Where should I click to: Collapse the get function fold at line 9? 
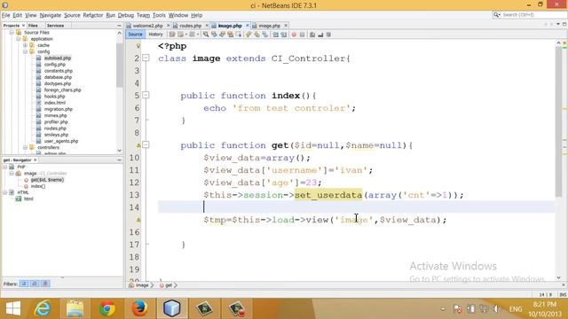click(x=146, y=144)
